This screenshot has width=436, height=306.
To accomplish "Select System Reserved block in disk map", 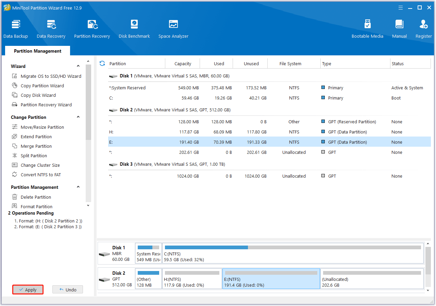I will click(148, 253).
